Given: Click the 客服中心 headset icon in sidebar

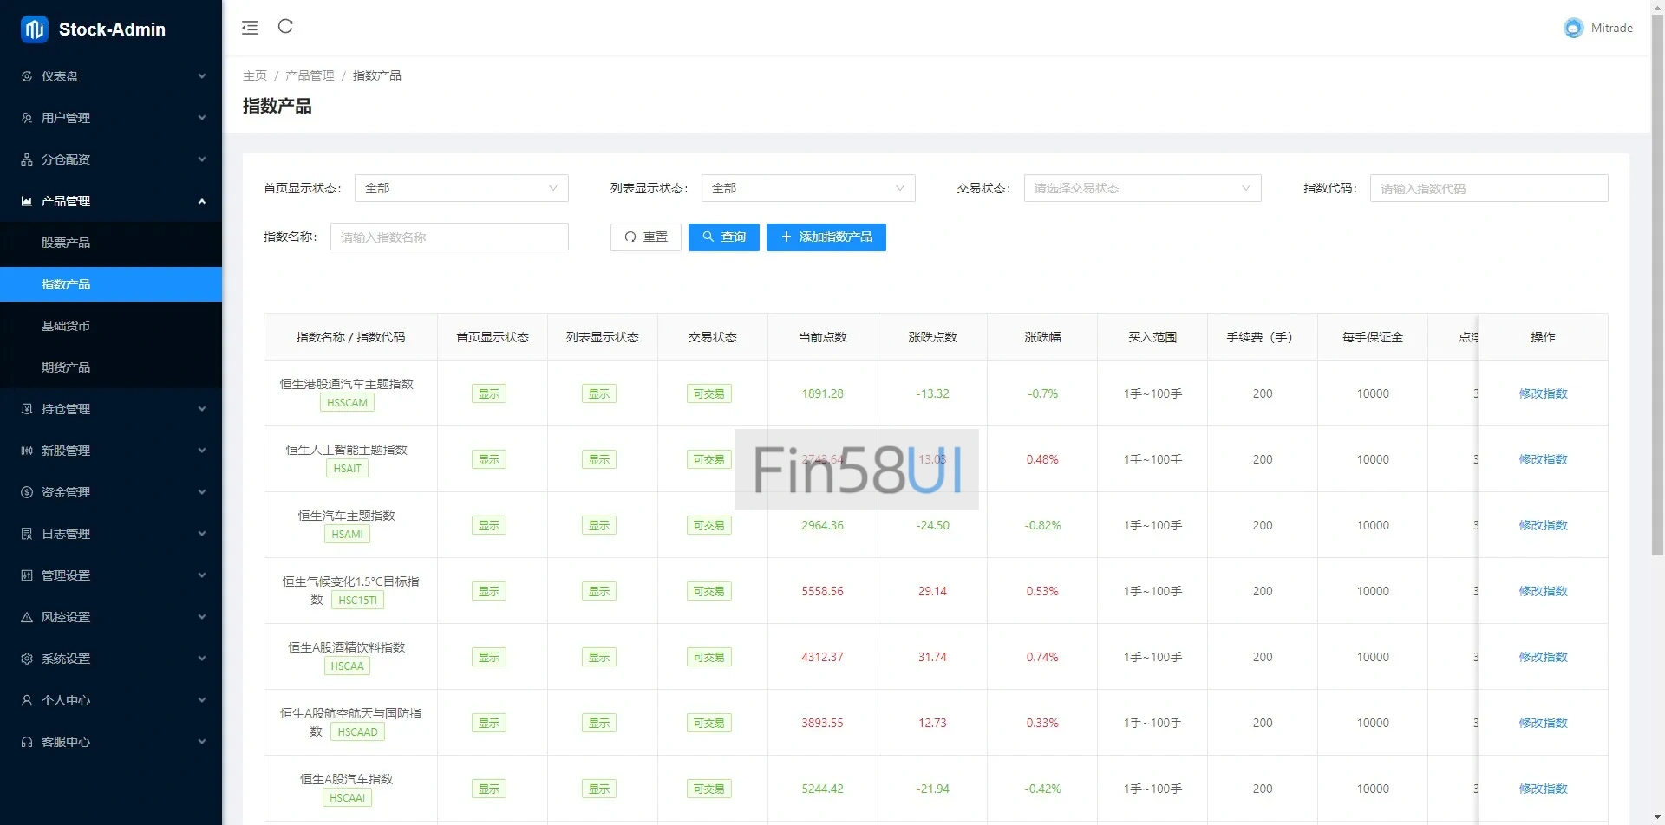Looking at the screenshot, I should 27,742.
